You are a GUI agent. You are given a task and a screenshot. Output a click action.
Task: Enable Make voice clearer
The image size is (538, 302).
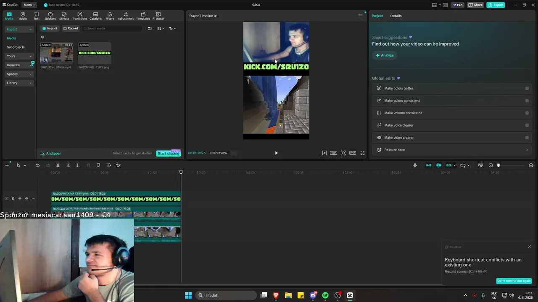click(527, 125)
